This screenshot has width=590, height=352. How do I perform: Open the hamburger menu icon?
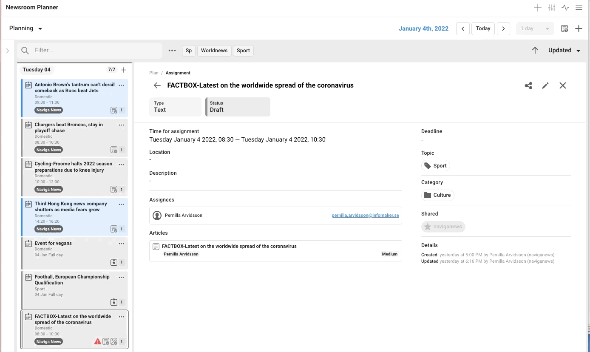(x=579, y=8)
